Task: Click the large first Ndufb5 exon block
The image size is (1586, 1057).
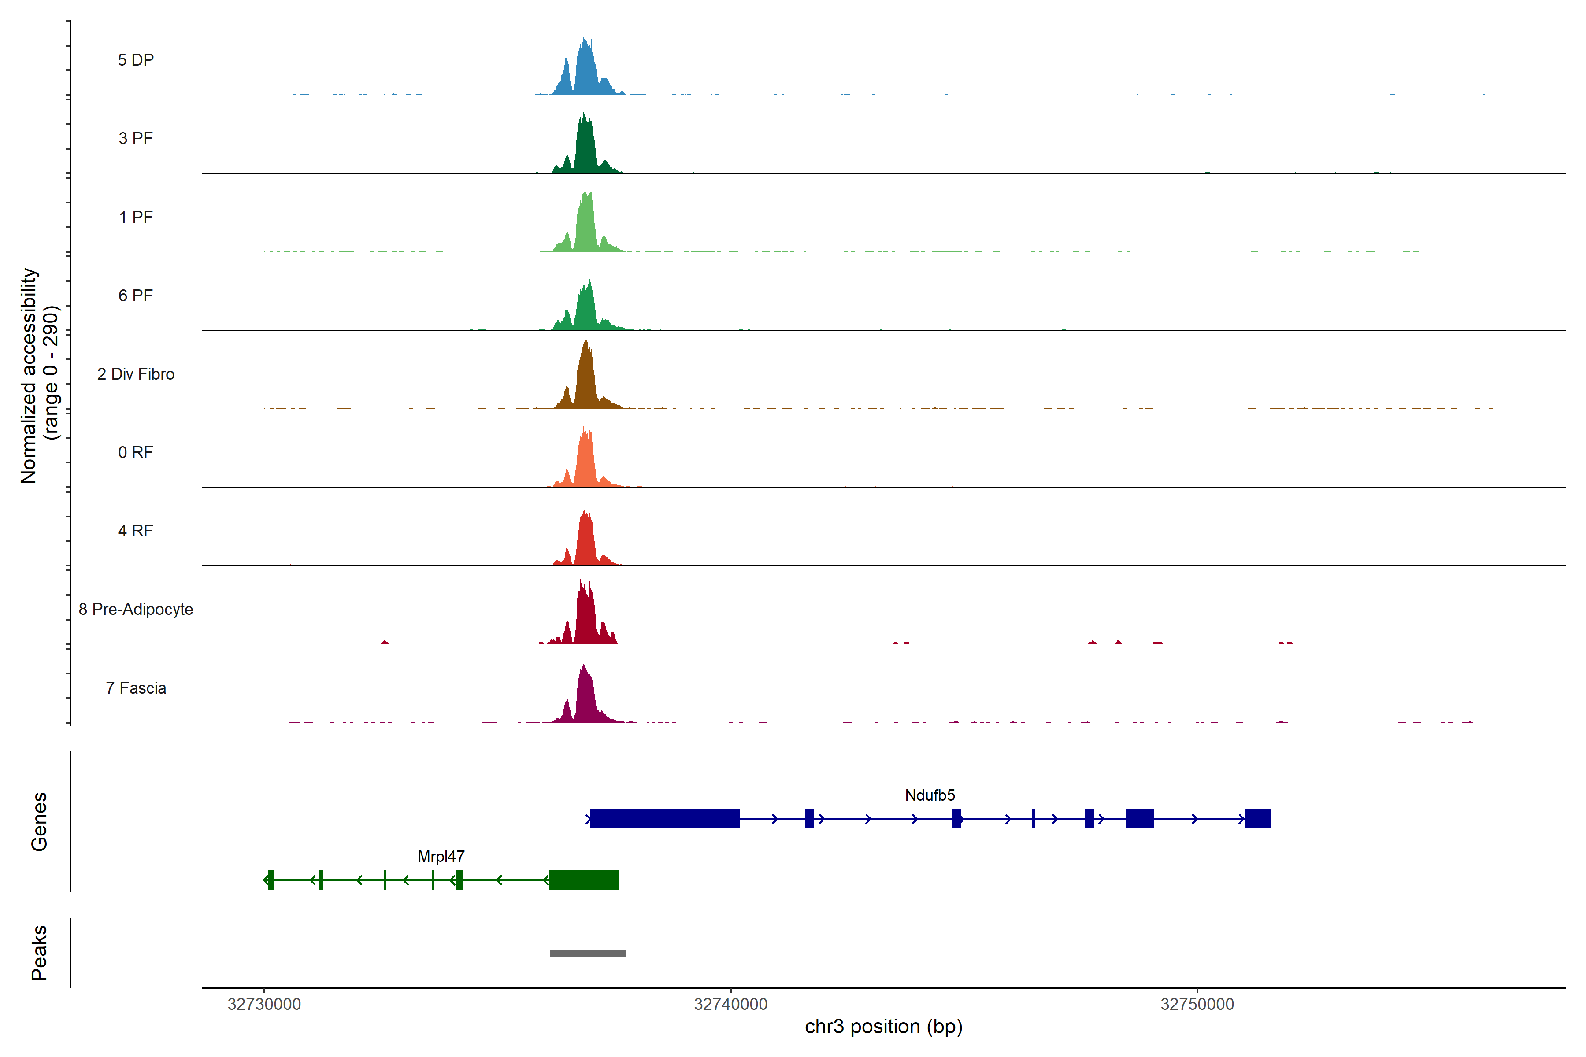Action: tap(665, 818)
